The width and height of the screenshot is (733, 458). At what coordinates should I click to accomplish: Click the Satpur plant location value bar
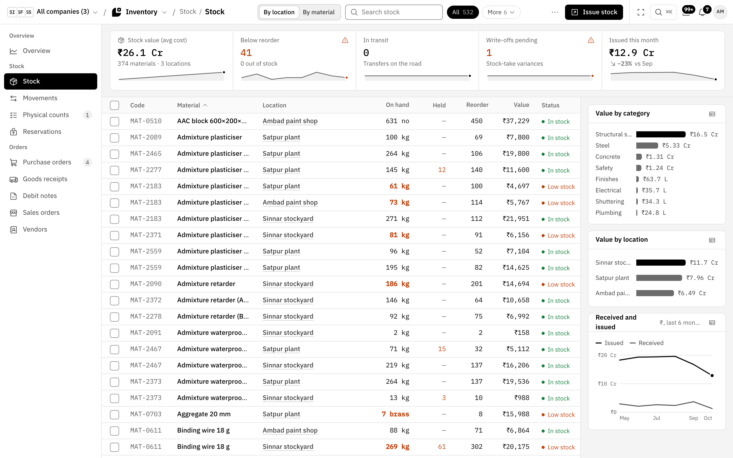click(x=659, y=278)
